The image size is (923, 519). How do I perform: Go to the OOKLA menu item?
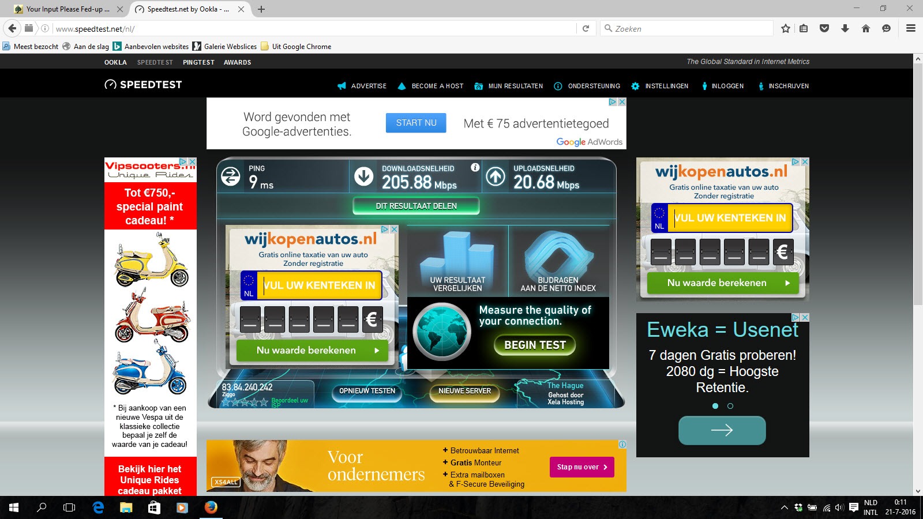(115, 62)
